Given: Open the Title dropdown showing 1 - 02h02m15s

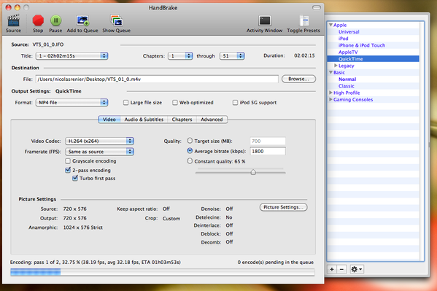Looking at the screenshot, I should click(72, 56).
